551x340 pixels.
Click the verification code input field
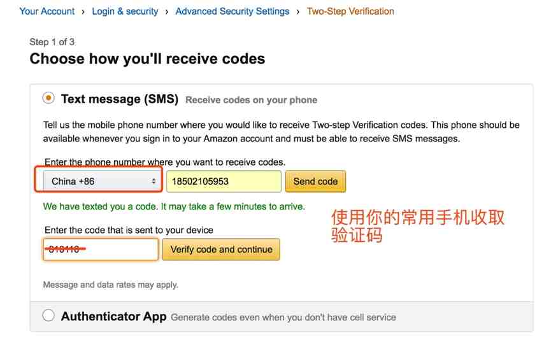coord(101,250)
